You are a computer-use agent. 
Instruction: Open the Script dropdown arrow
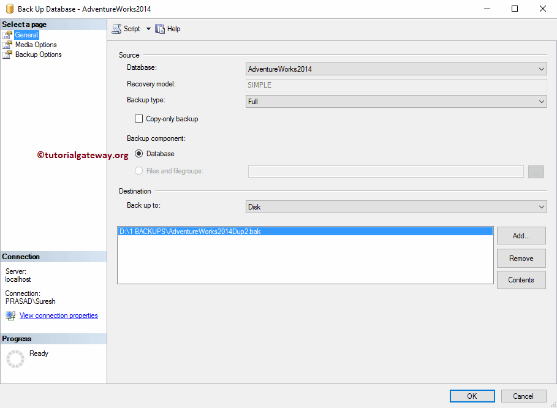click(148, 29)
